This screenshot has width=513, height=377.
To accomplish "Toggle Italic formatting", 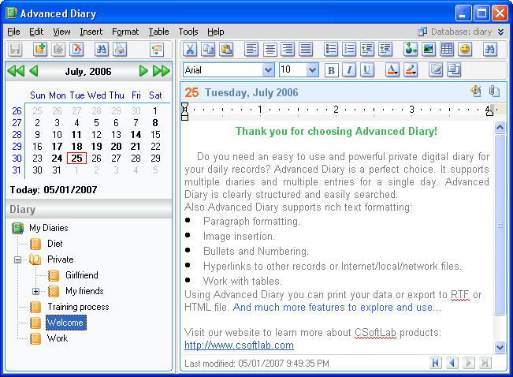I will [x=349, y=70].
